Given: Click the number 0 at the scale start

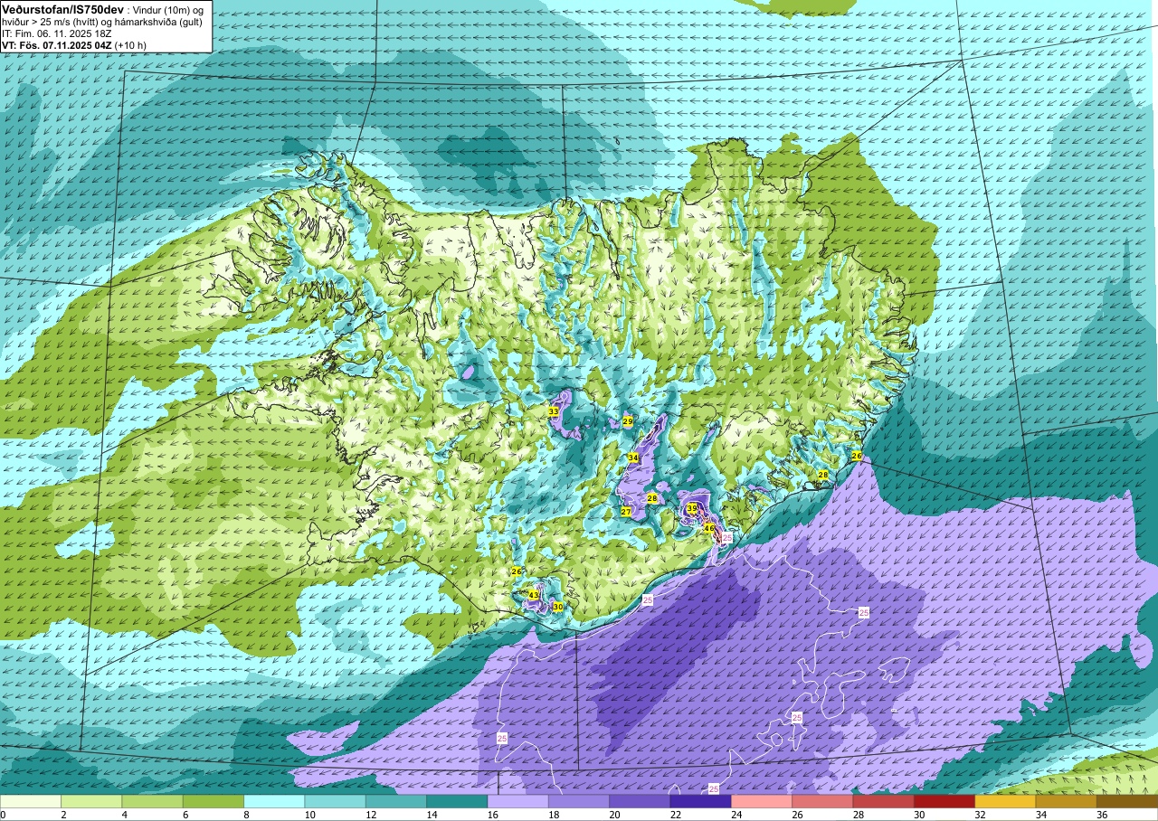Looking at the screenshot, I should pos(4,814).
